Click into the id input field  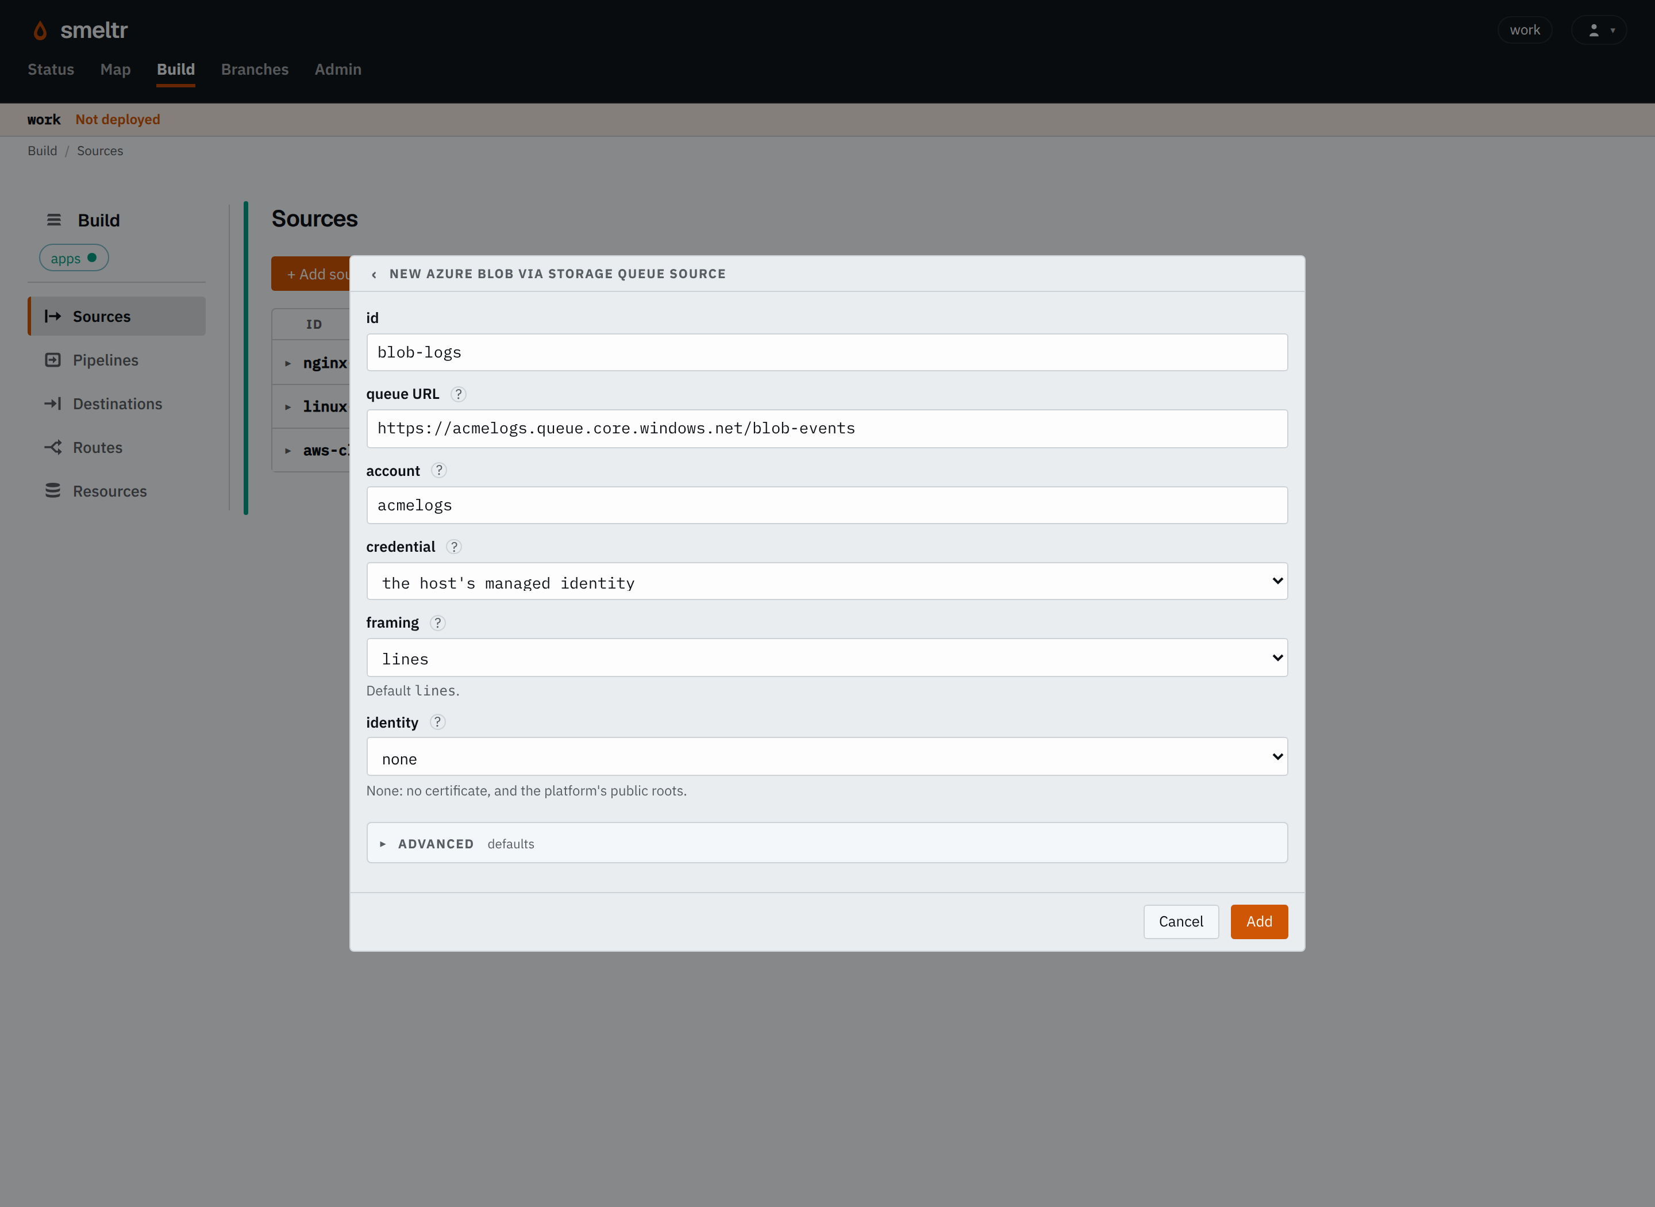click(x=827, y=352)
